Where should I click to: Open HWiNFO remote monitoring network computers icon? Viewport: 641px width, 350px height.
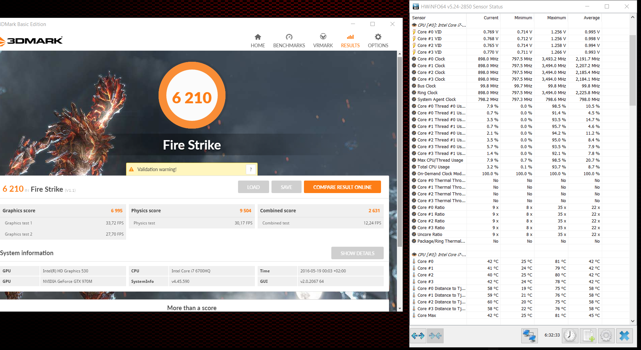pyautogui.click(x=529, y=335)
